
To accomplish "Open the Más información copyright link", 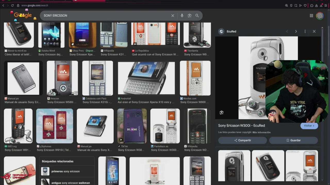I will [261, 132].
